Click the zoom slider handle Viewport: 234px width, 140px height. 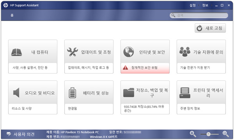208,134
